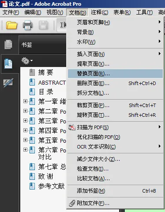Screen dimensions: 165x212
Task: Click the 摘 要 bookmark icon
Action: (32, 72)
